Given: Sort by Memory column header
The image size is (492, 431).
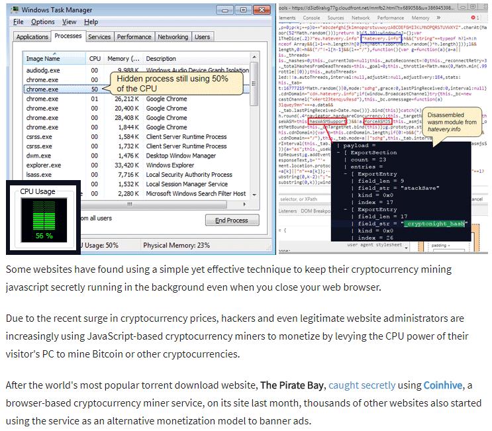Looking at the screenshot, I should pos(123,59).
